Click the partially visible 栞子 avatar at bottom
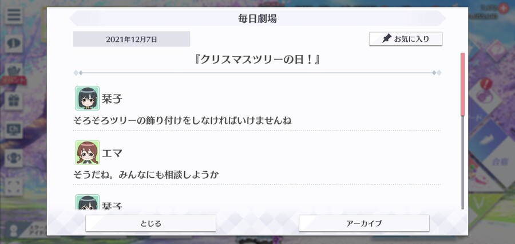 tap(87, 202)
